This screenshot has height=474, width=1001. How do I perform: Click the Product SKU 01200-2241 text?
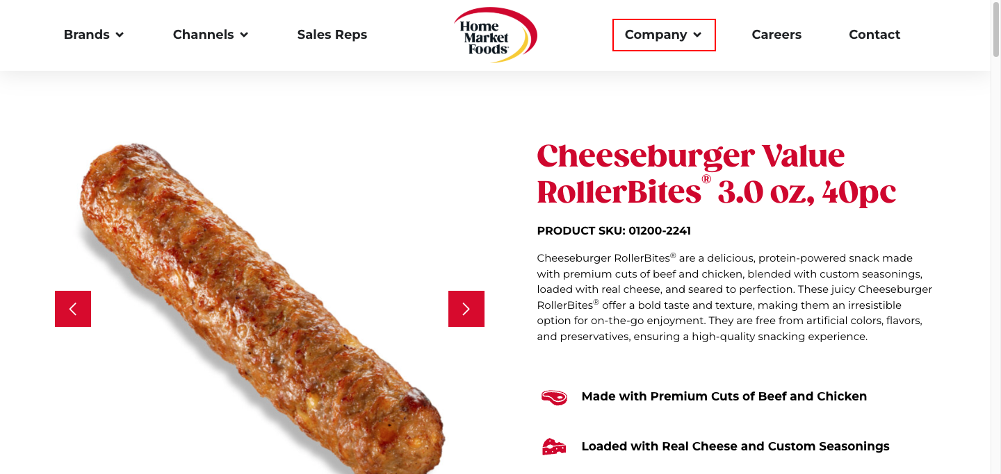(614, 231)
